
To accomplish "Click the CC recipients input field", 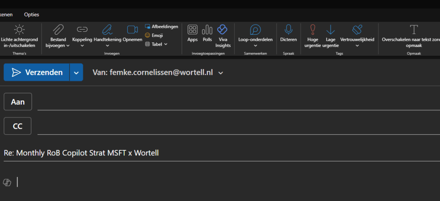I will click(237, 126).
